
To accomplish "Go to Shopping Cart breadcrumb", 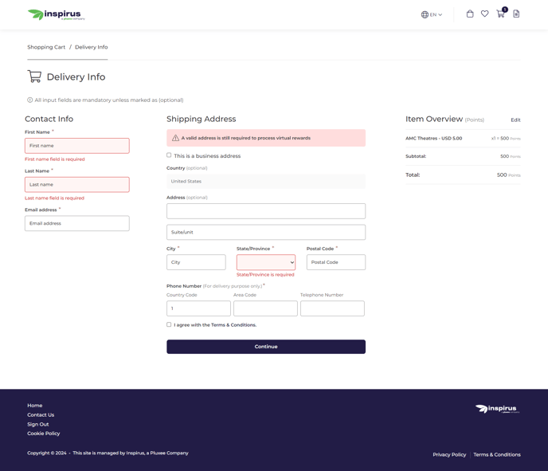I will click(x=46, y=47).
